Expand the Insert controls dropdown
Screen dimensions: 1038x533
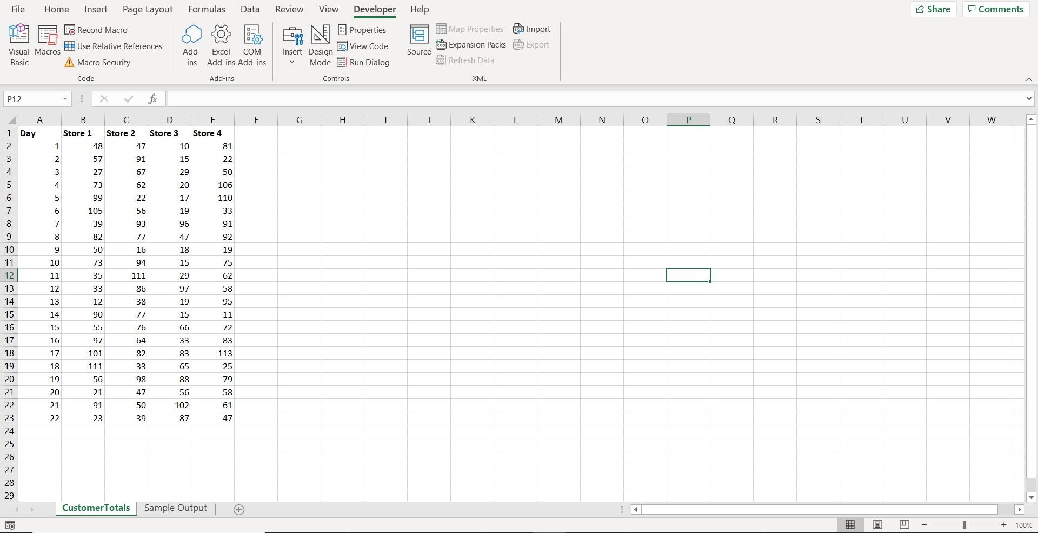click(x=292, y=61)
